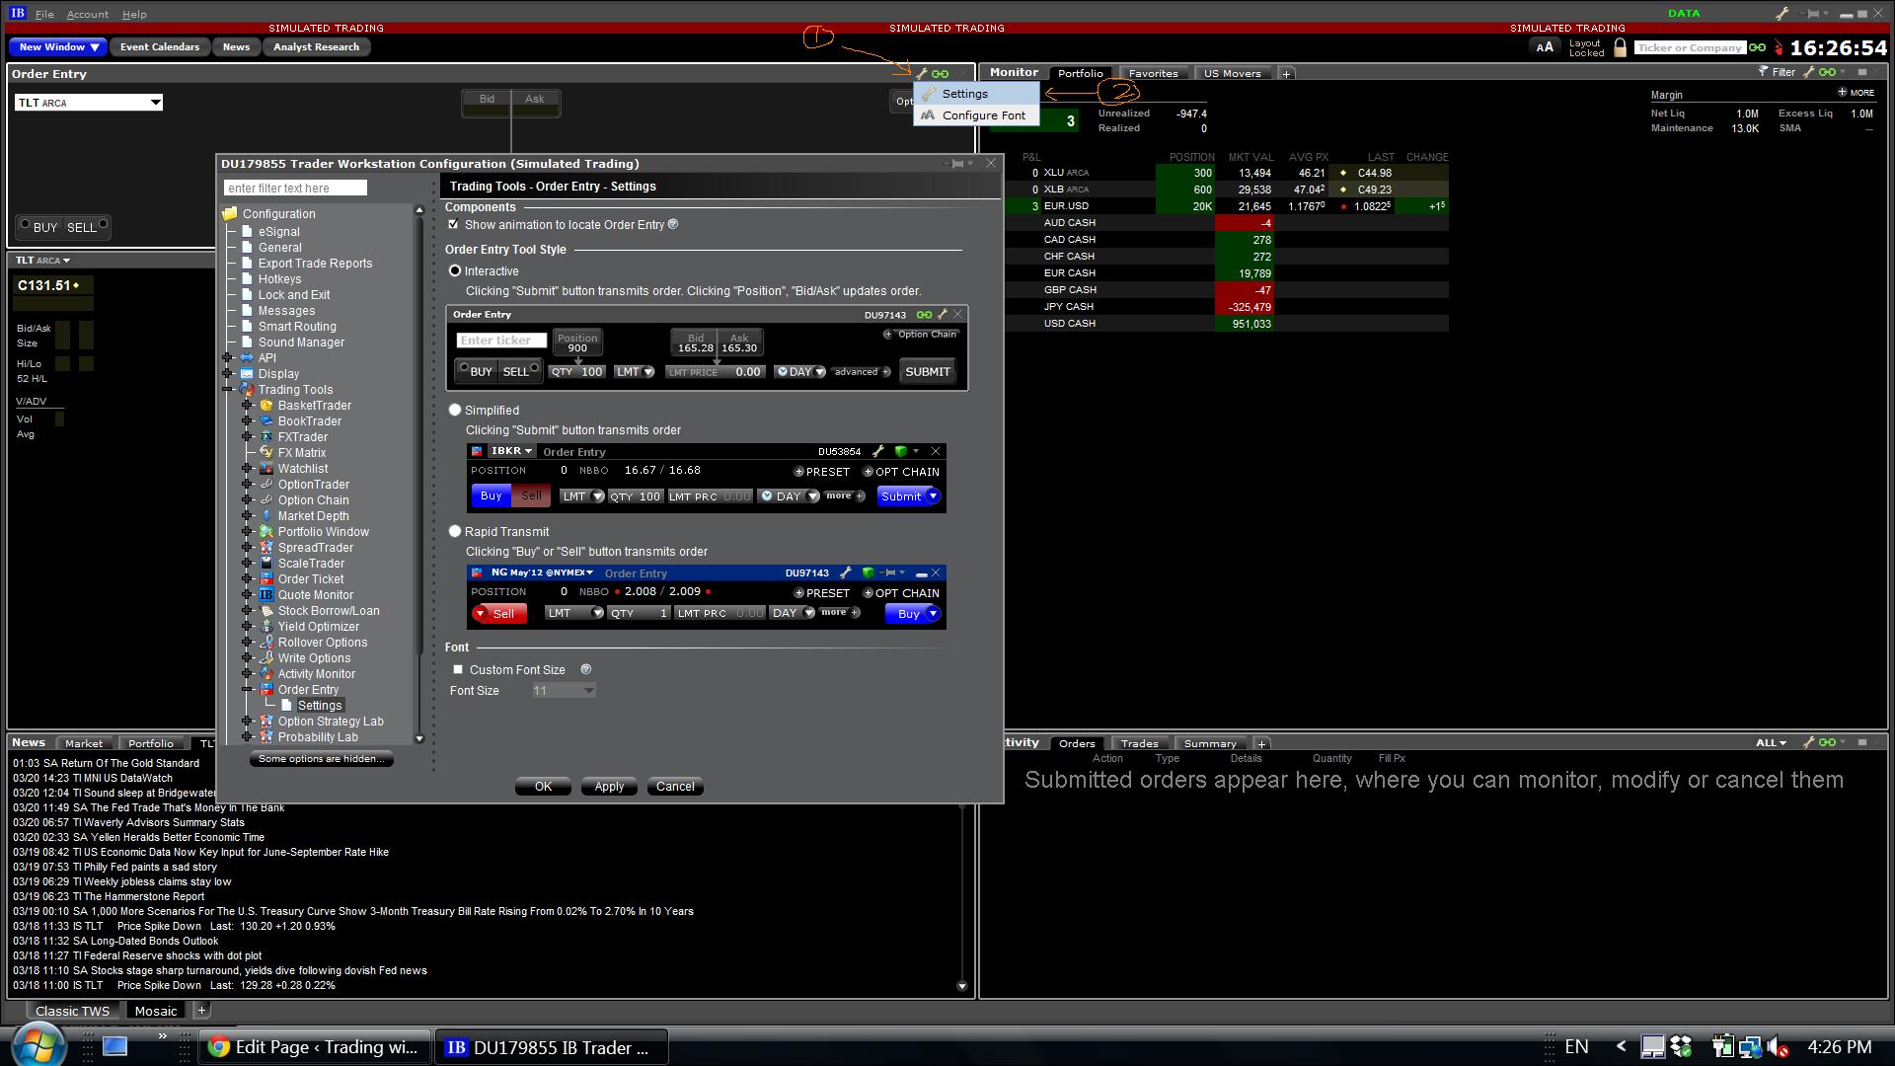Click the Configuration folder icon

[x=230, y=214]
